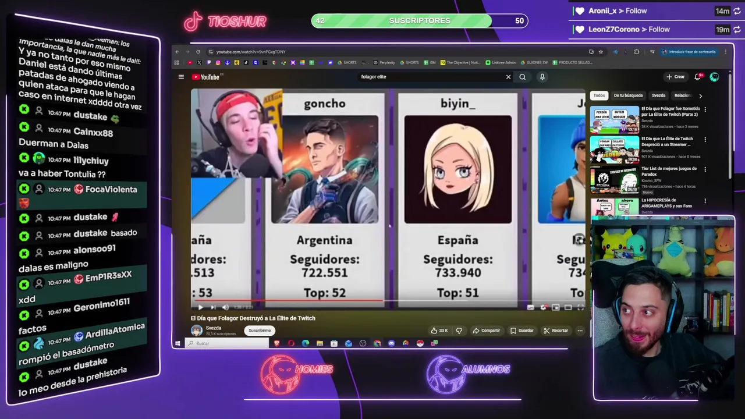Open the YouTube hamburger guide menu
Image resolution: width=745 pixels, height=419 pixels.
pyautogui.click(x=181, y=77)
